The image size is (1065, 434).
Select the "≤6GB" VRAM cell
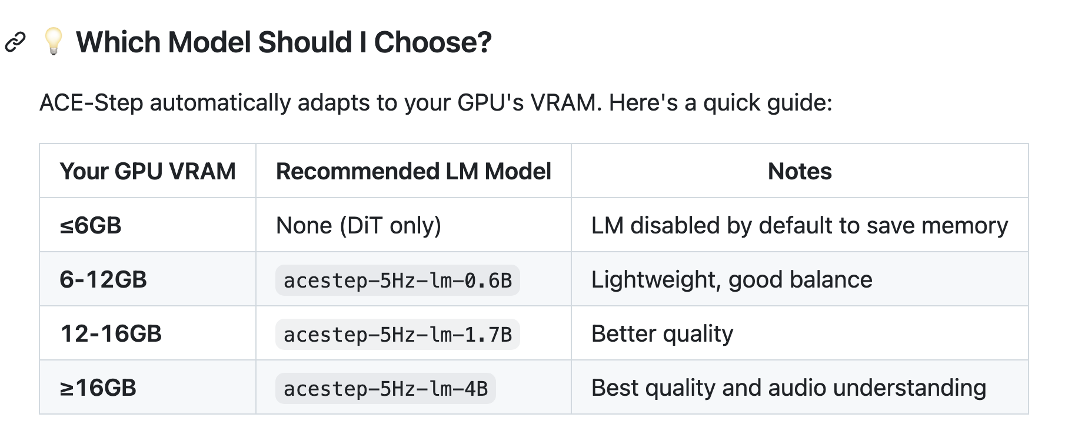(91, 226)
